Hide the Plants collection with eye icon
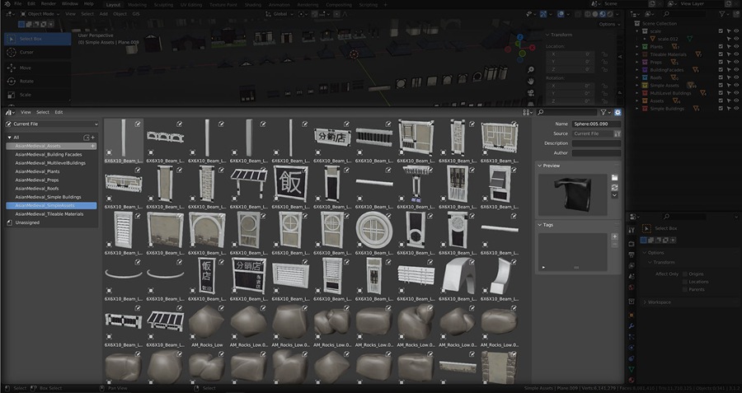742x393 pixels. coord(736,47)
